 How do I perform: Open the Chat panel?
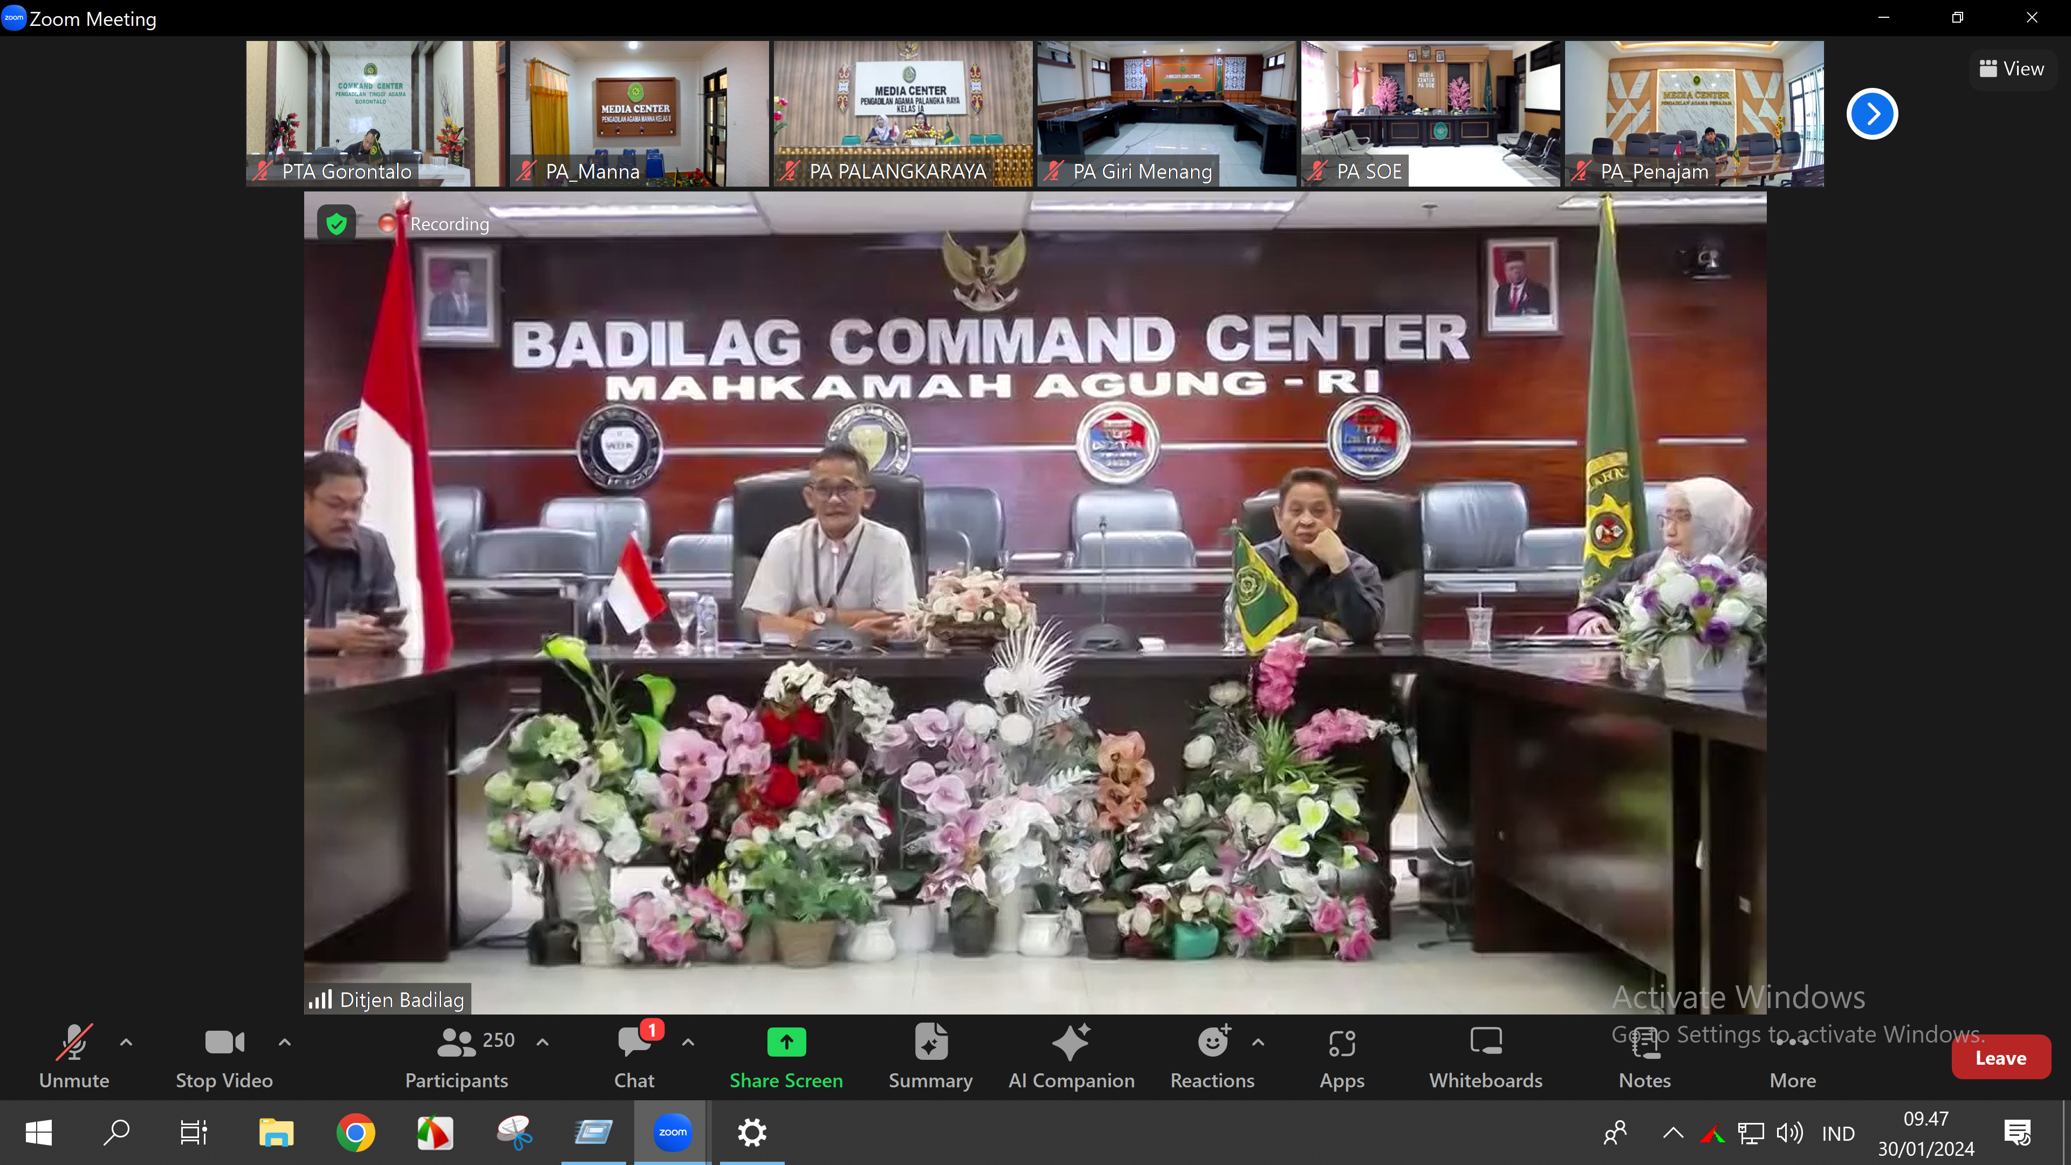[634, 1056]
